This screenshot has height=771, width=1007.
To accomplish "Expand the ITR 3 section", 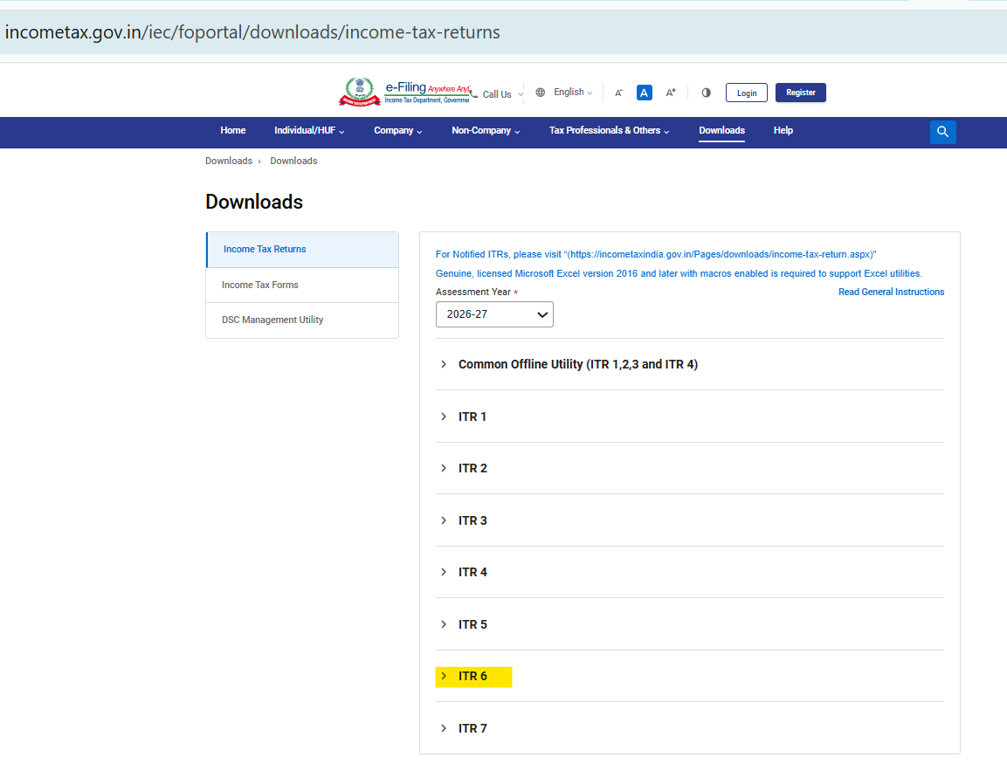I will (x=690, y=520).
